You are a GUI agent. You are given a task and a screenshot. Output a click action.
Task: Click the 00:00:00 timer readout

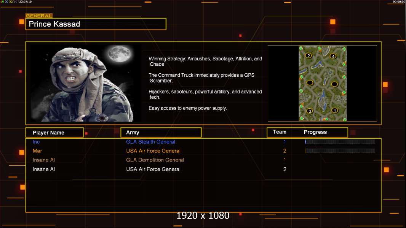pyautogui.click(x=399, y=2)
